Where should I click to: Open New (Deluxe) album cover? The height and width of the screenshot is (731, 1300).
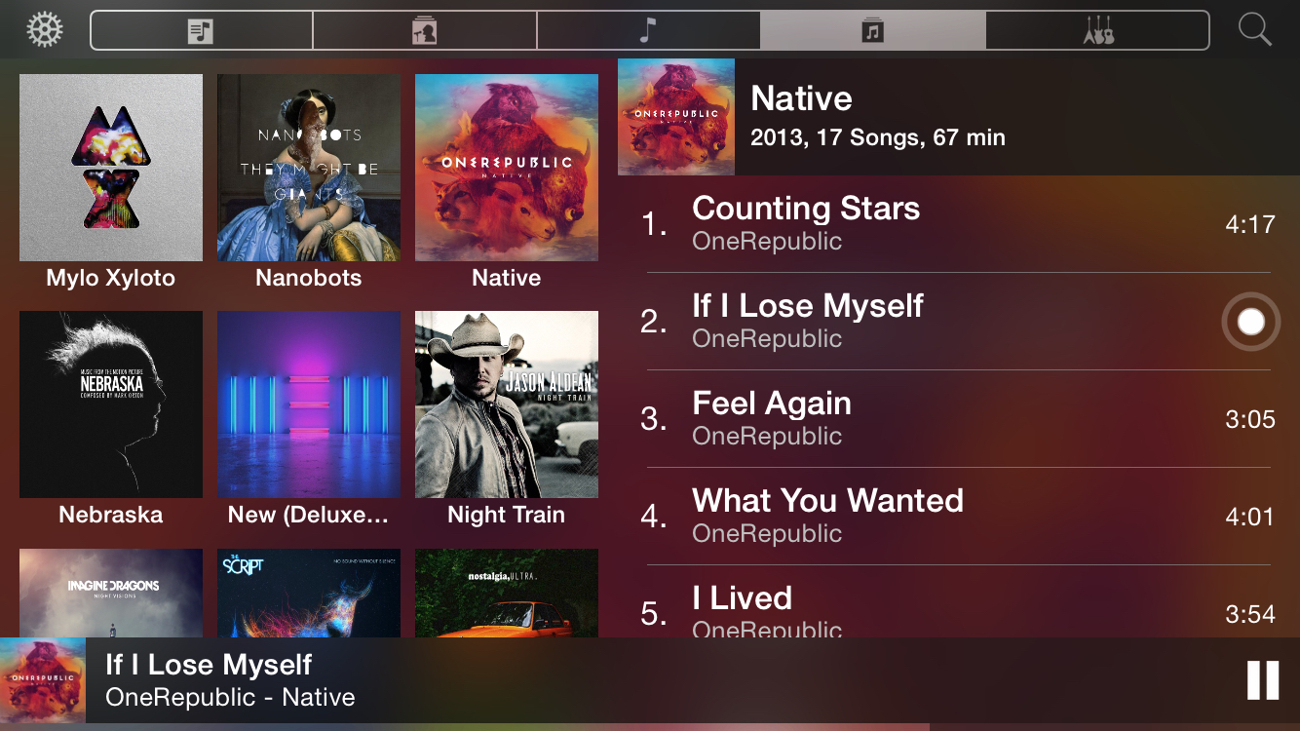(x=309, y=404)
